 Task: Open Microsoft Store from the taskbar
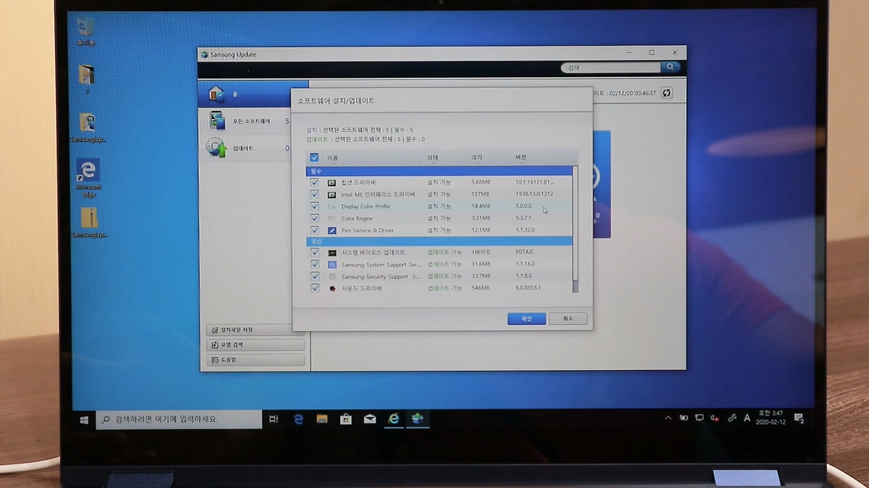pyautogui.click(x=346, y=420)
